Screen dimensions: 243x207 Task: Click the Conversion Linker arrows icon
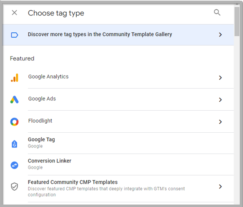tap(14, 165)
